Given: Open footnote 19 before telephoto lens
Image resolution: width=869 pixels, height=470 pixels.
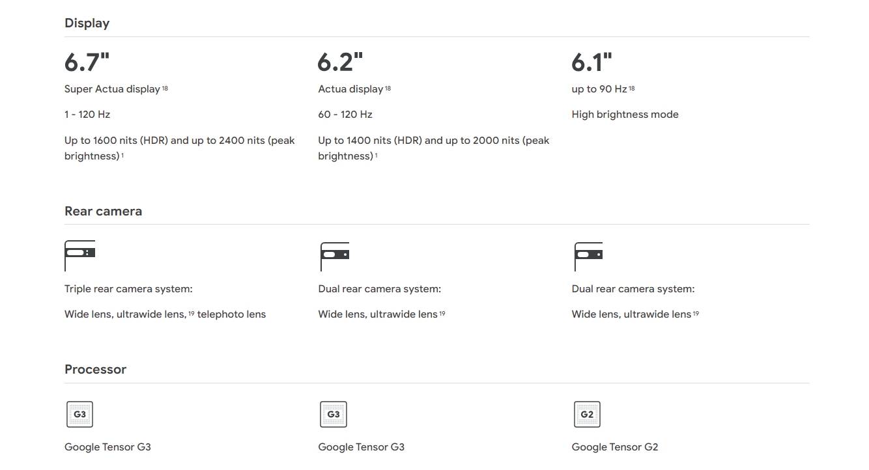Looking at the screenshot, I should 192,313.
